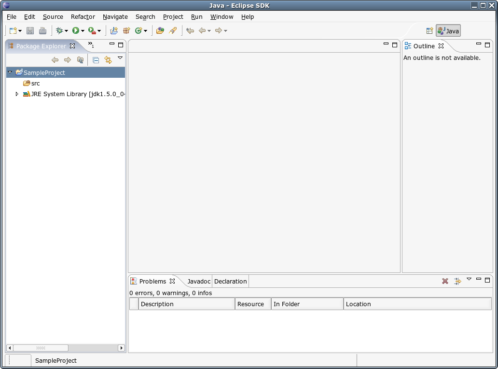
Task: Open the Refactor menu
Action: pyautogui.click(x=83, y=16)
